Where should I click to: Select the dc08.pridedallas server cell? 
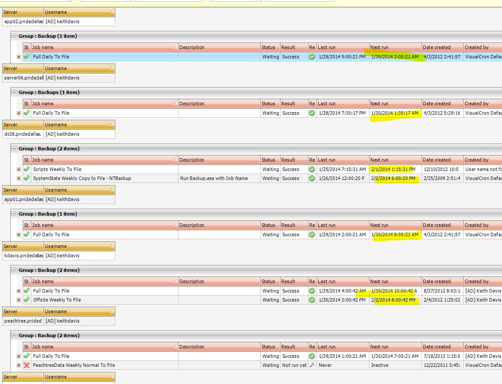(x=23, y=134)
